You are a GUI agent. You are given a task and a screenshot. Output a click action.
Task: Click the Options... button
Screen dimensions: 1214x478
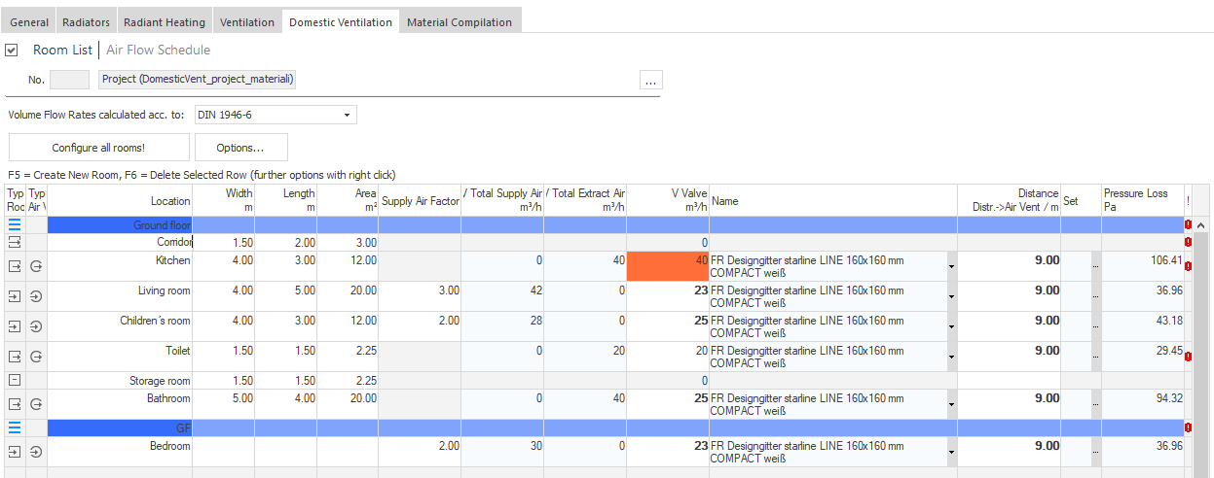[x=240, y=147]
